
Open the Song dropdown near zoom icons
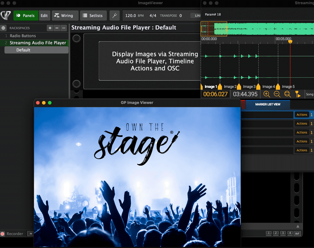click(x=310, y=94)
